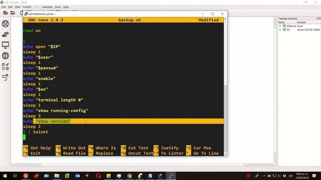Click GNS3 workspace horizontal scrollbar

pyautogui.click(x=142, y=164)
